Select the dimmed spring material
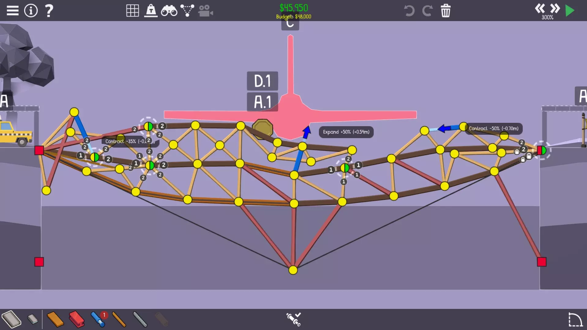587x330 pixels. (161, 319)
